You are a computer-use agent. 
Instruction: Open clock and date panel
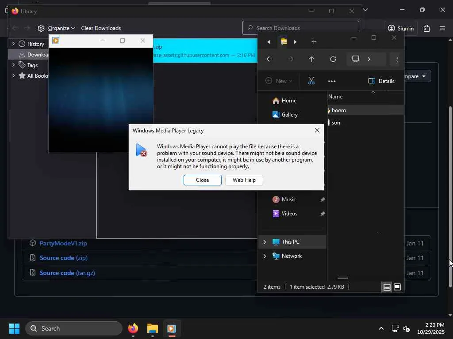click(x=431, y=328)
